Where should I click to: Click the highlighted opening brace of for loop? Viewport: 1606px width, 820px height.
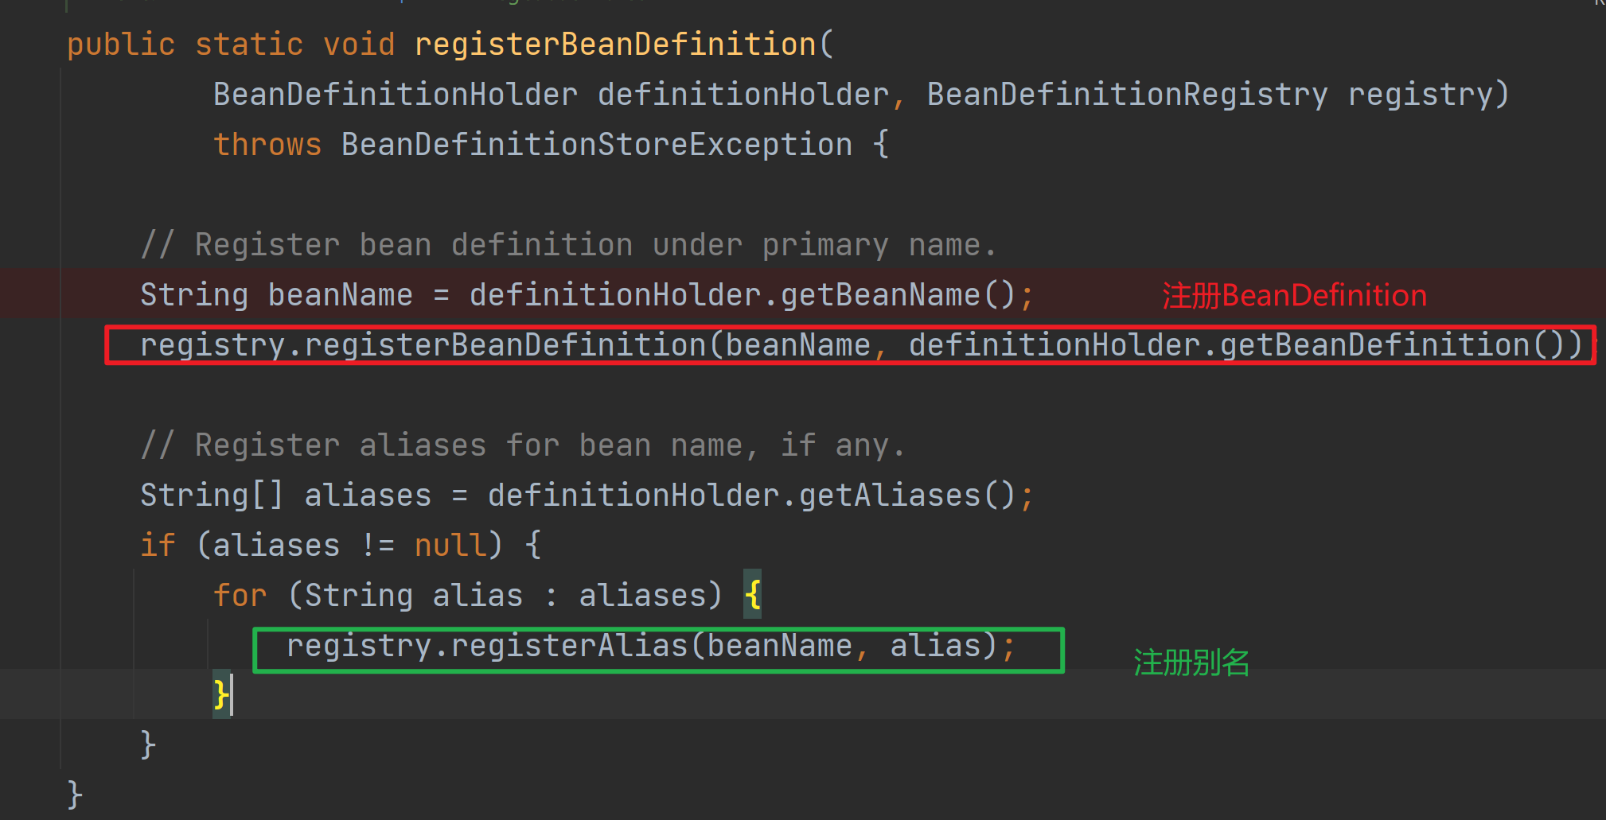coord(753,594)
